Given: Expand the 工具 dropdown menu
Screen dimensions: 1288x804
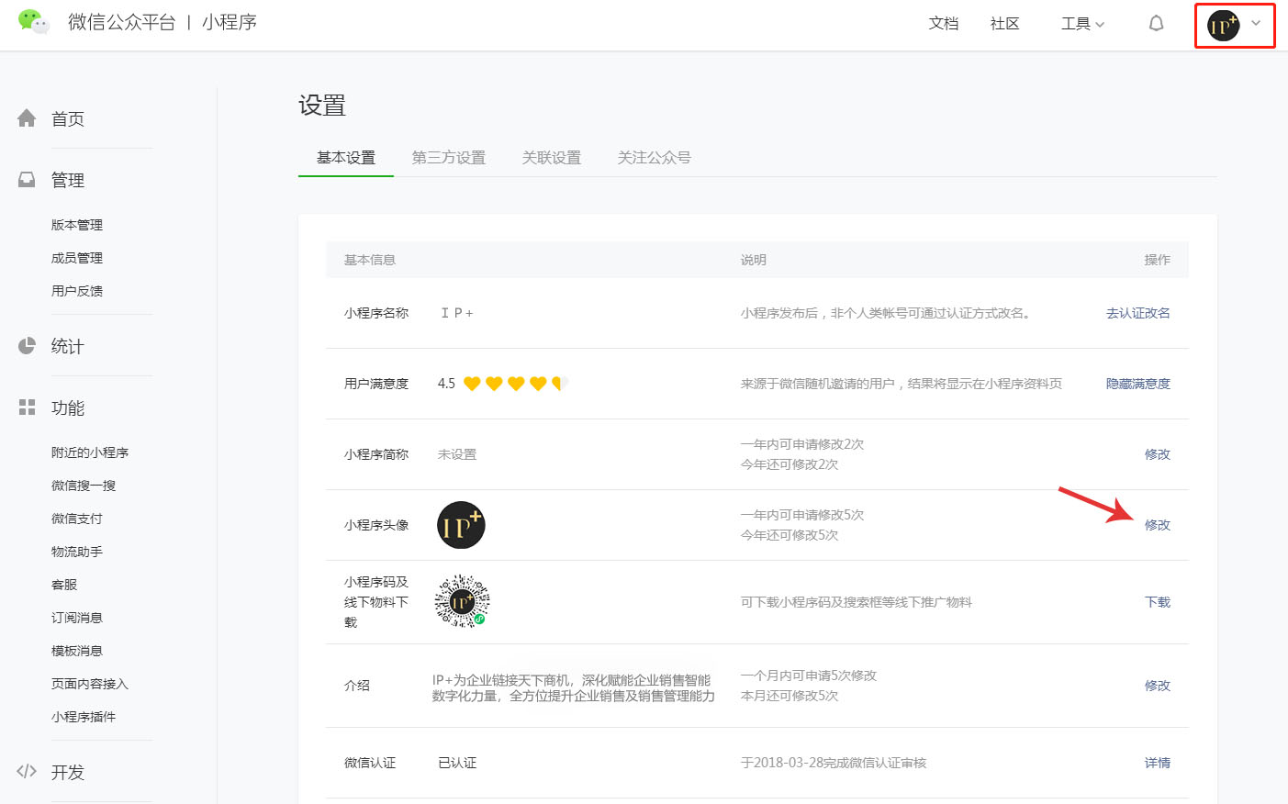Looking at the screenshot, I should click(x=1082, y=24).
